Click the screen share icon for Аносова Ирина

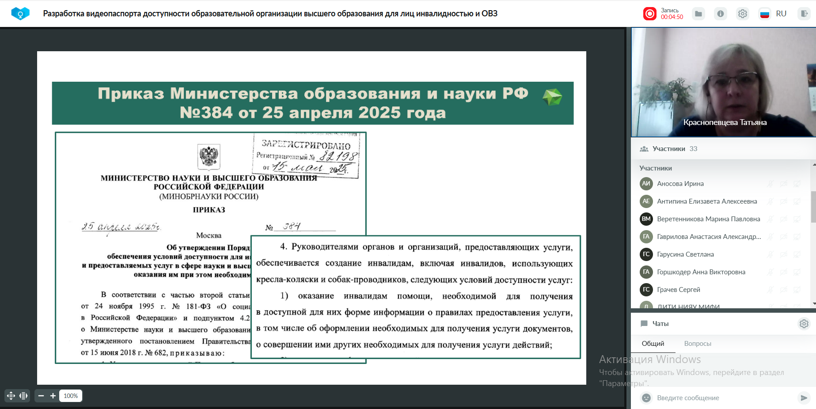tap(797, 184)
